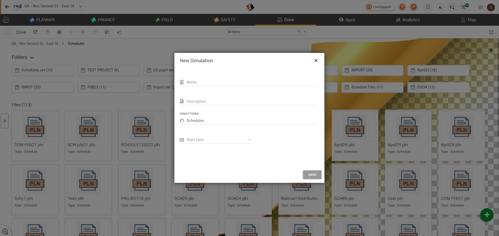Switch to the Map tab
499x236 pixels.
point(468,20)
